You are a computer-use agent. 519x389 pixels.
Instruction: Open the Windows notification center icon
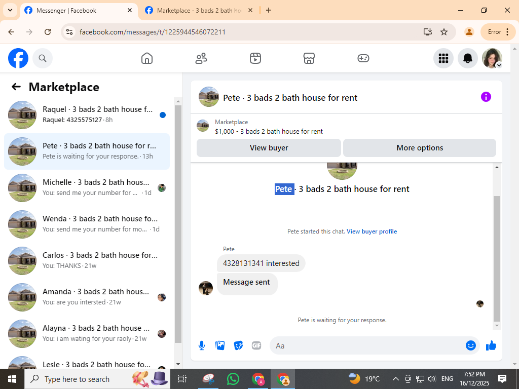click(x=502, y=379)
